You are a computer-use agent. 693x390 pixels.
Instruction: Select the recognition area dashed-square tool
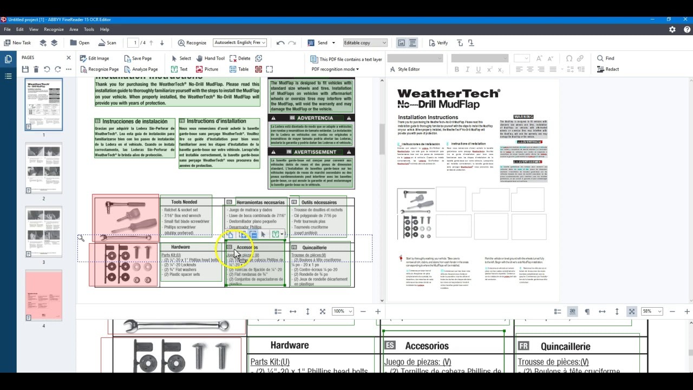pos(270,69)
